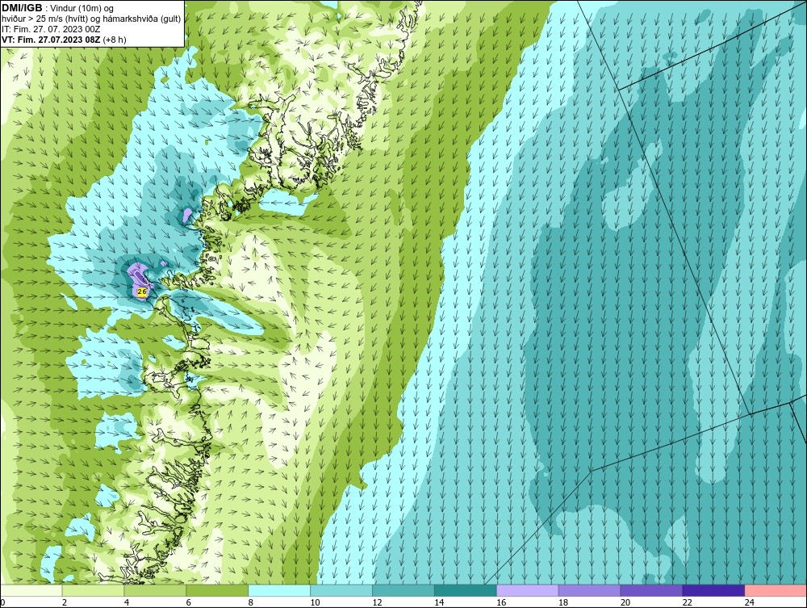This screenshot has height=608, width=807.
Task: Click the colorbar tick label 4
Action: pos(126,602)
